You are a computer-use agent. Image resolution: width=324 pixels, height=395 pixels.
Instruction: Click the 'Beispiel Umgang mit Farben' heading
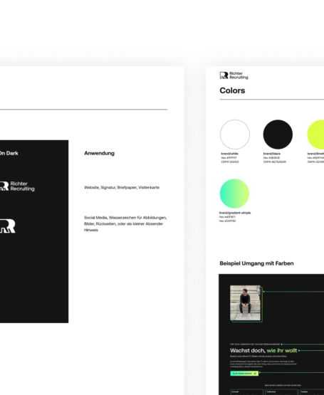pos(256,263)
